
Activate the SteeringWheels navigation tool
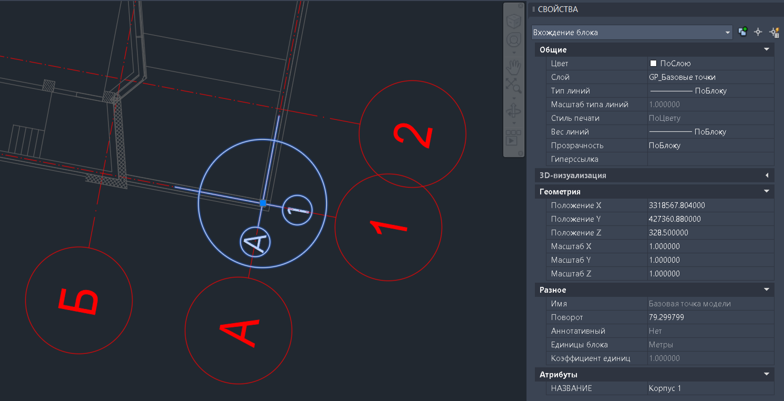click(513, 40)
